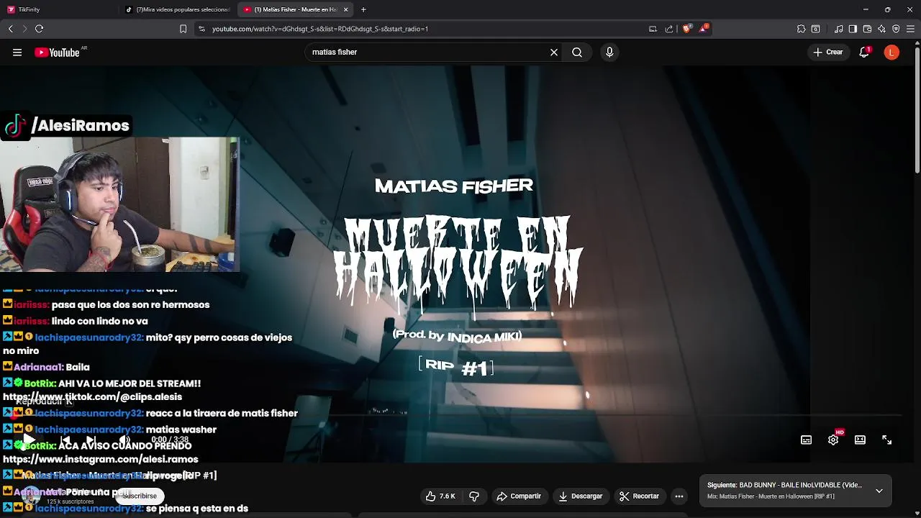Play the video
921x518 pixels.
point(30,440)
